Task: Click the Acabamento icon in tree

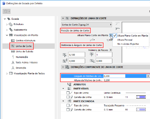Action: coord(10,30)
